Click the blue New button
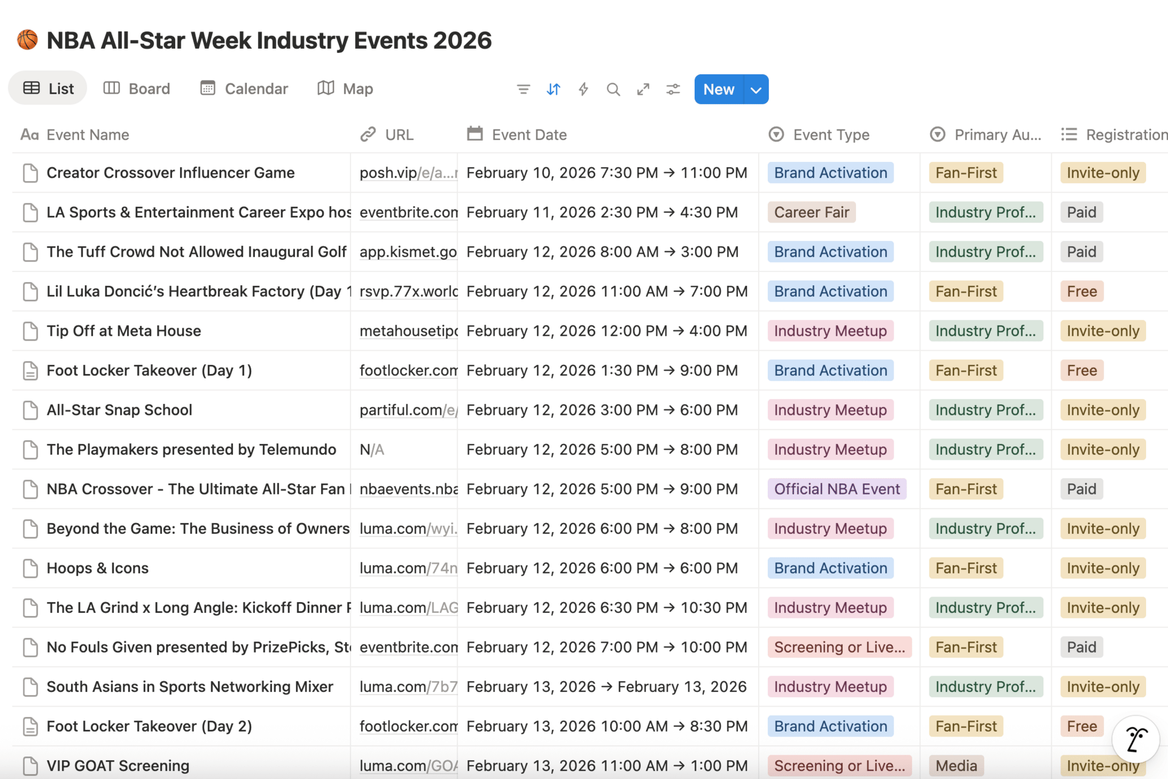Image resolution: width=1168 pixels, height=779 pixels. click(x=718, y=89)
